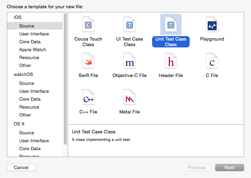The height and width of the screenshot is (178, 251).
Task: Click the Cancel button
Action: click(x=21, y=167)
